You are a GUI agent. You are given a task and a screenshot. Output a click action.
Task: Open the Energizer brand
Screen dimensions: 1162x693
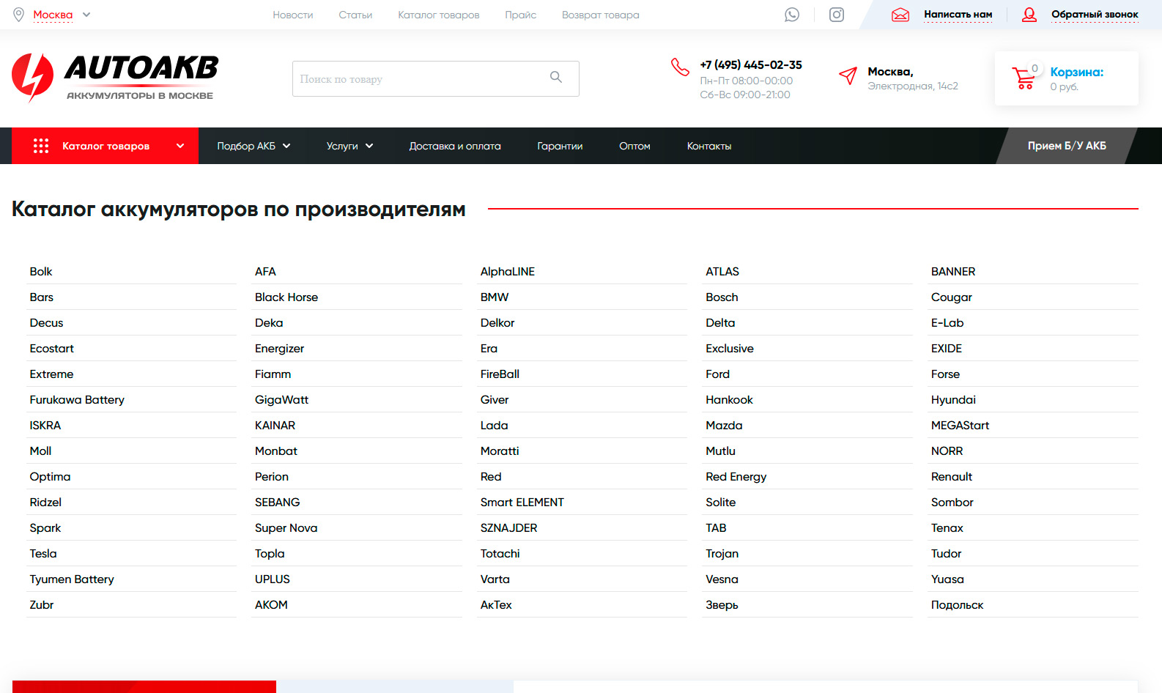pyautogui.click(x=279, y=348)
